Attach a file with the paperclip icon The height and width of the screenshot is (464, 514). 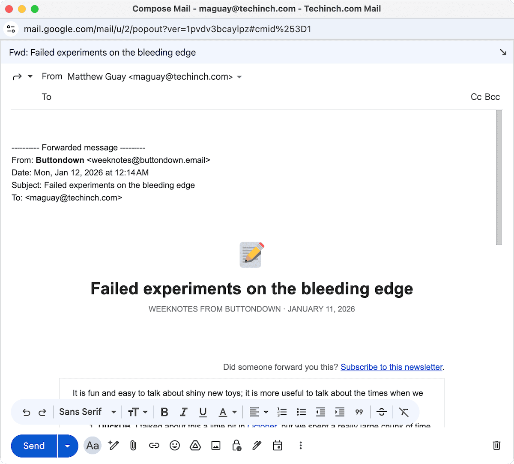pyautogui.click(x=133, y=446)
